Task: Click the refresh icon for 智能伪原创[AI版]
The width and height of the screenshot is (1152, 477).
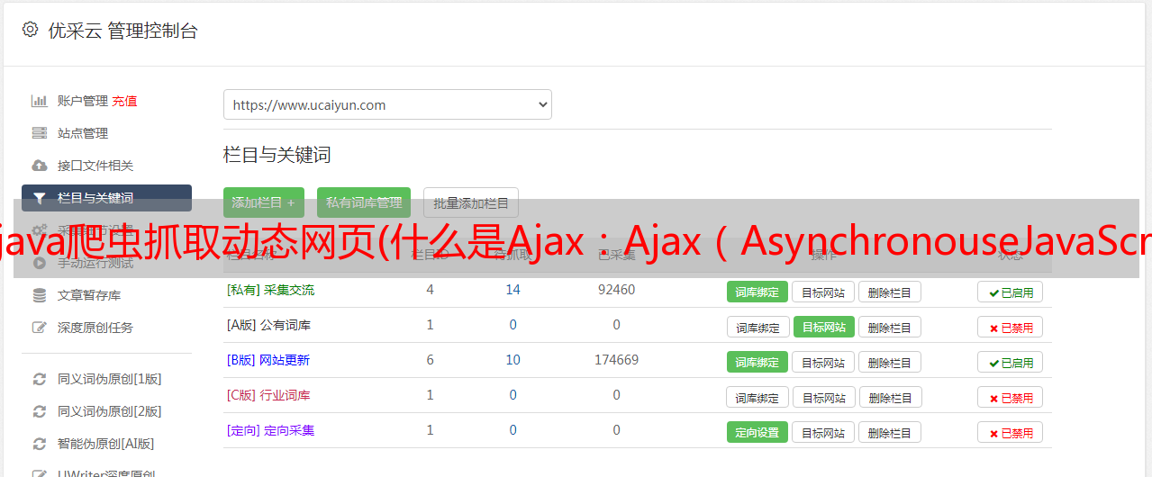Action: 39,444
